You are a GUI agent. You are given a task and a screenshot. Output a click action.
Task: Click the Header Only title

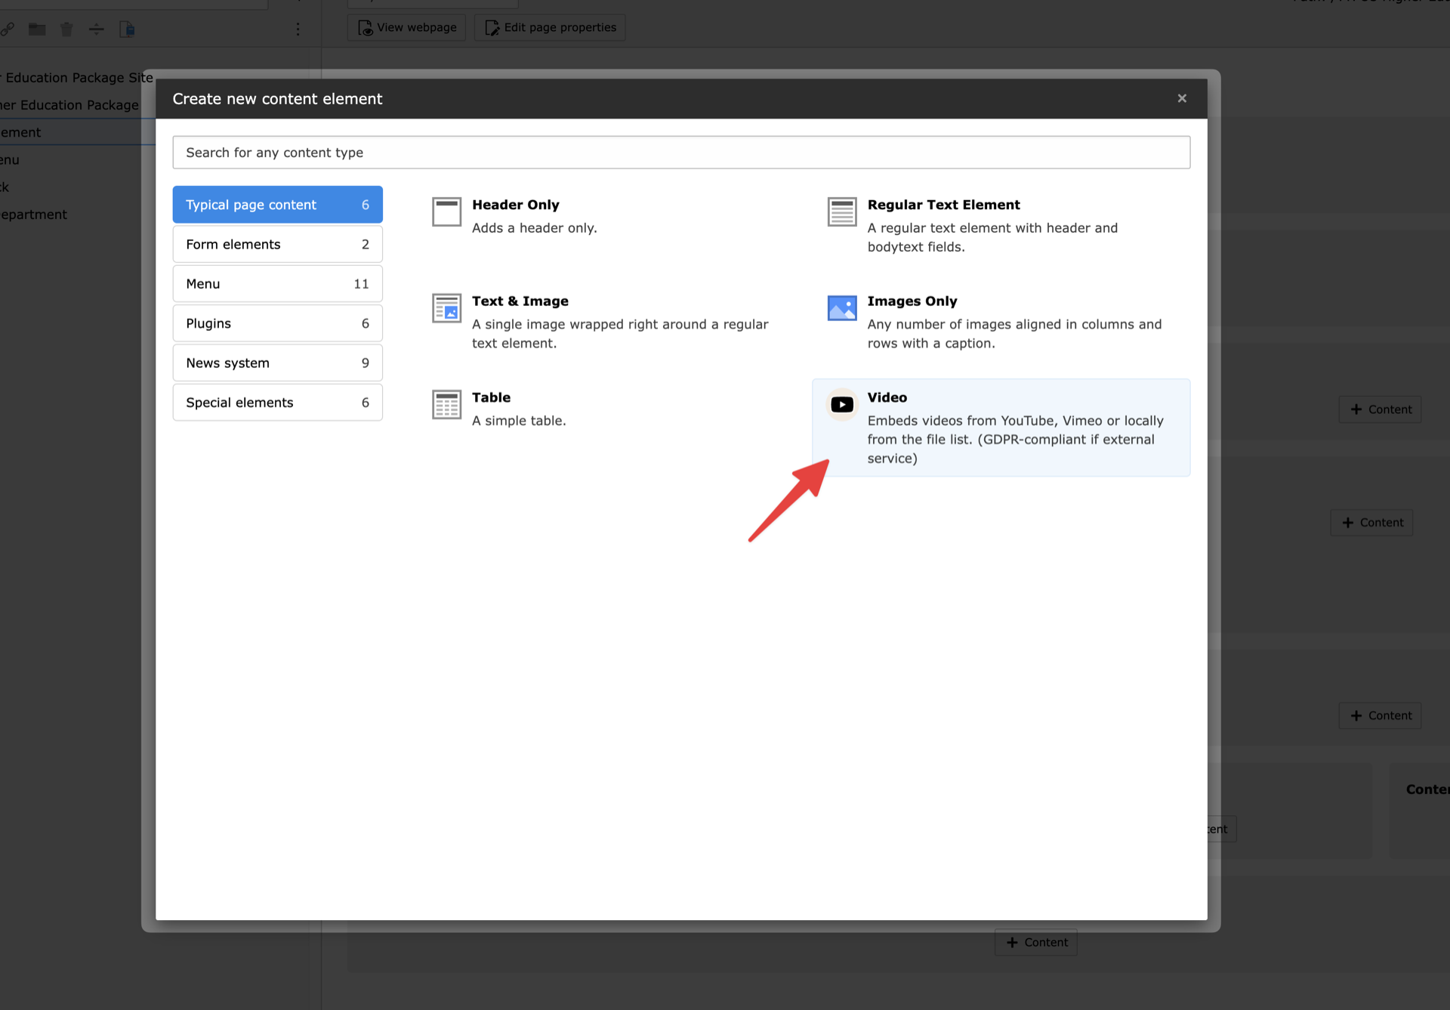tap(516, 205)
